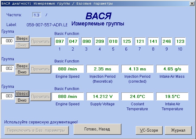Image resolution: width=196 pixels, height=139 pixels.
Task: Click group 000 value 141
Action: coord(153,41)
